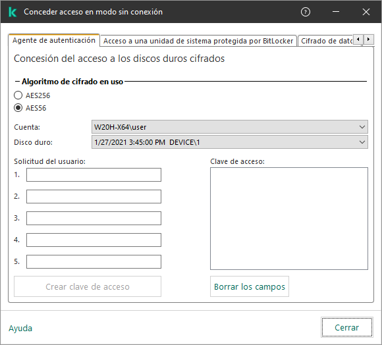This screenshot has height=345, width=382.
Task: Focus user request field 3
Action: 94,218
